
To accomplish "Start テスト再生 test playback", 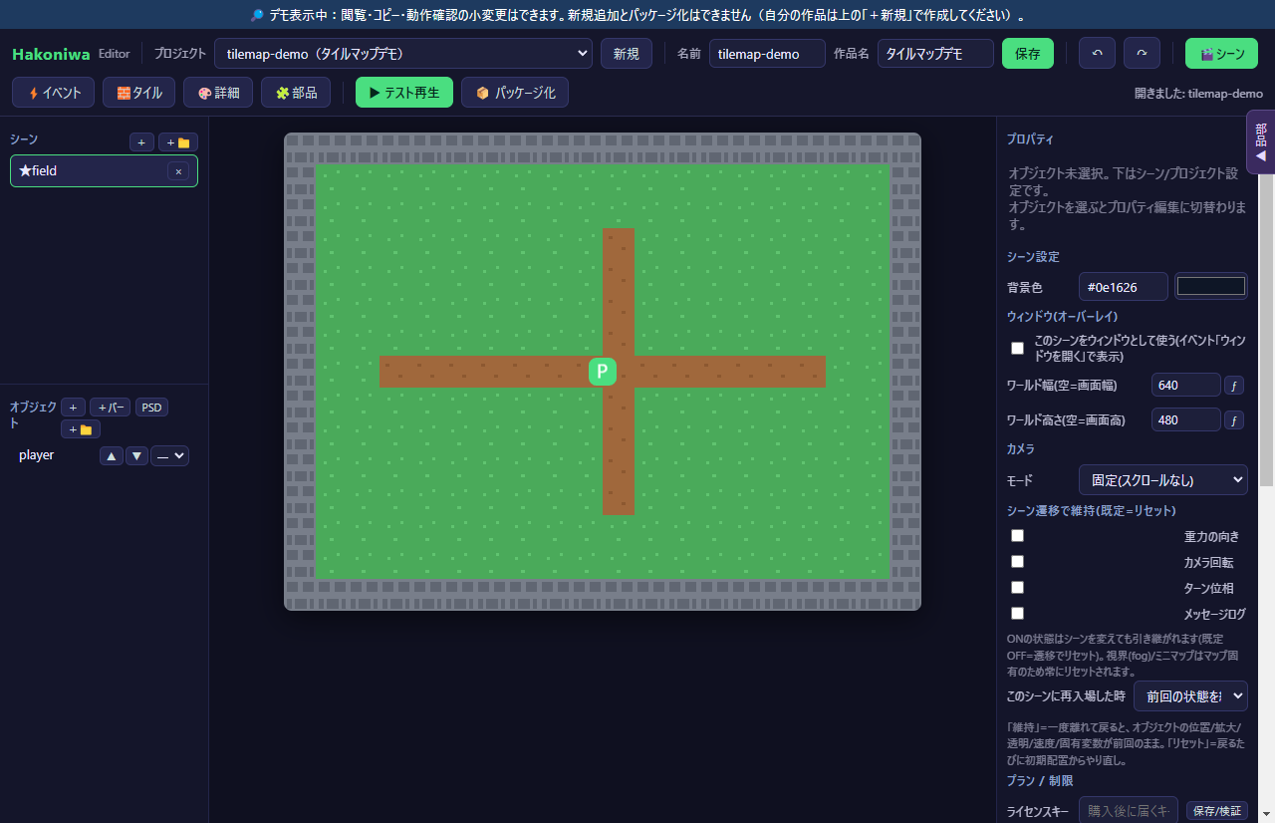I will [x=404, y=93].
